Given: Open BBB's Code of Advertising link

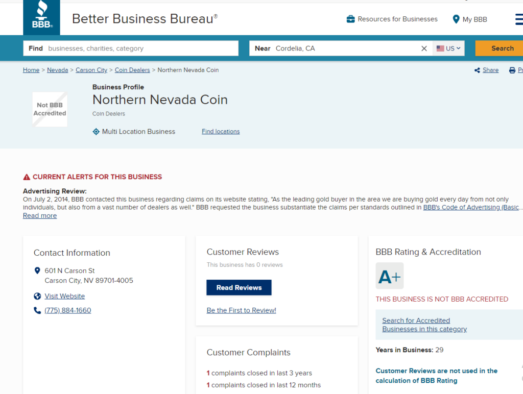Looking at the screenshot, I should point(471,207).
